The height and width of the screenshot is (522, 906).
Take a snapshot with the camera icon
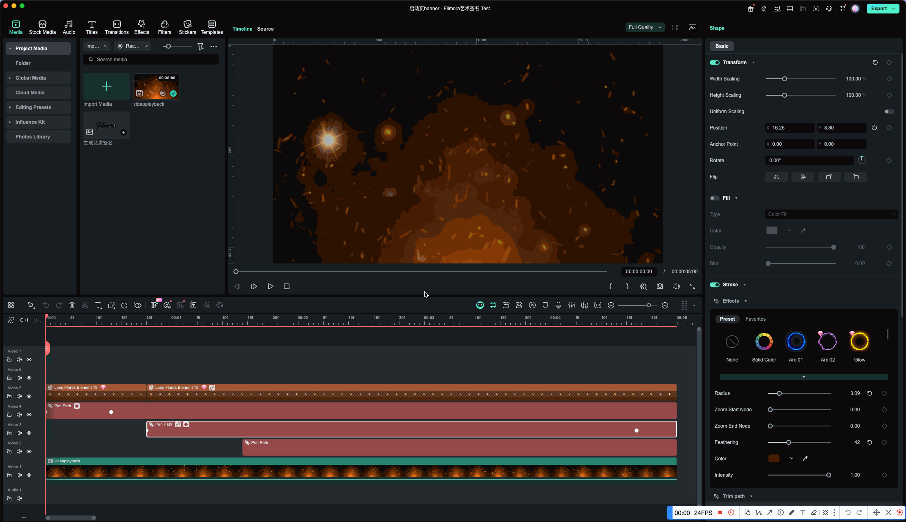tap(660, 286)
